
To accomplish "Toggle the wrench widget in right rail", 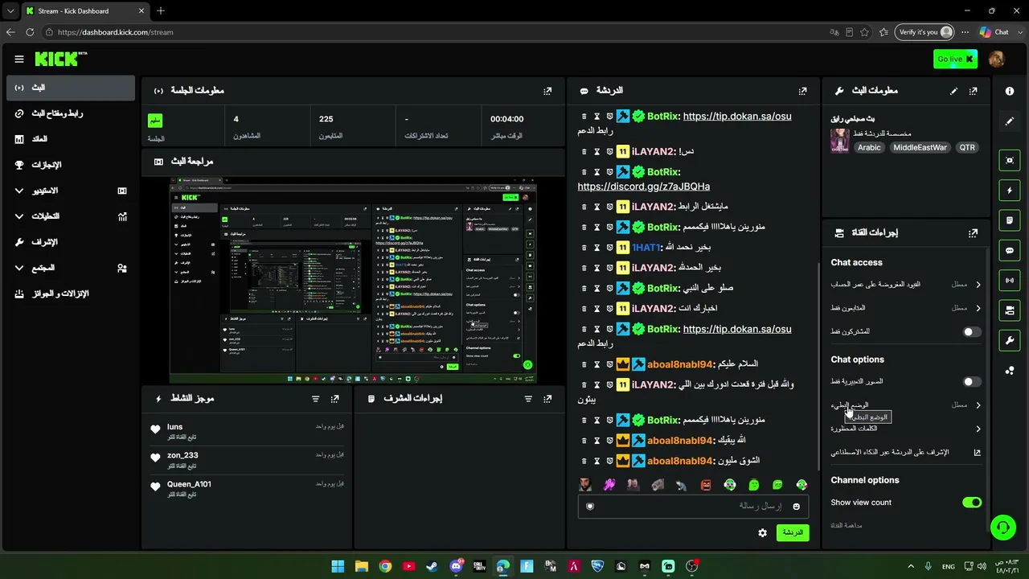I will pyautogui.click(x=1010, y=340).
